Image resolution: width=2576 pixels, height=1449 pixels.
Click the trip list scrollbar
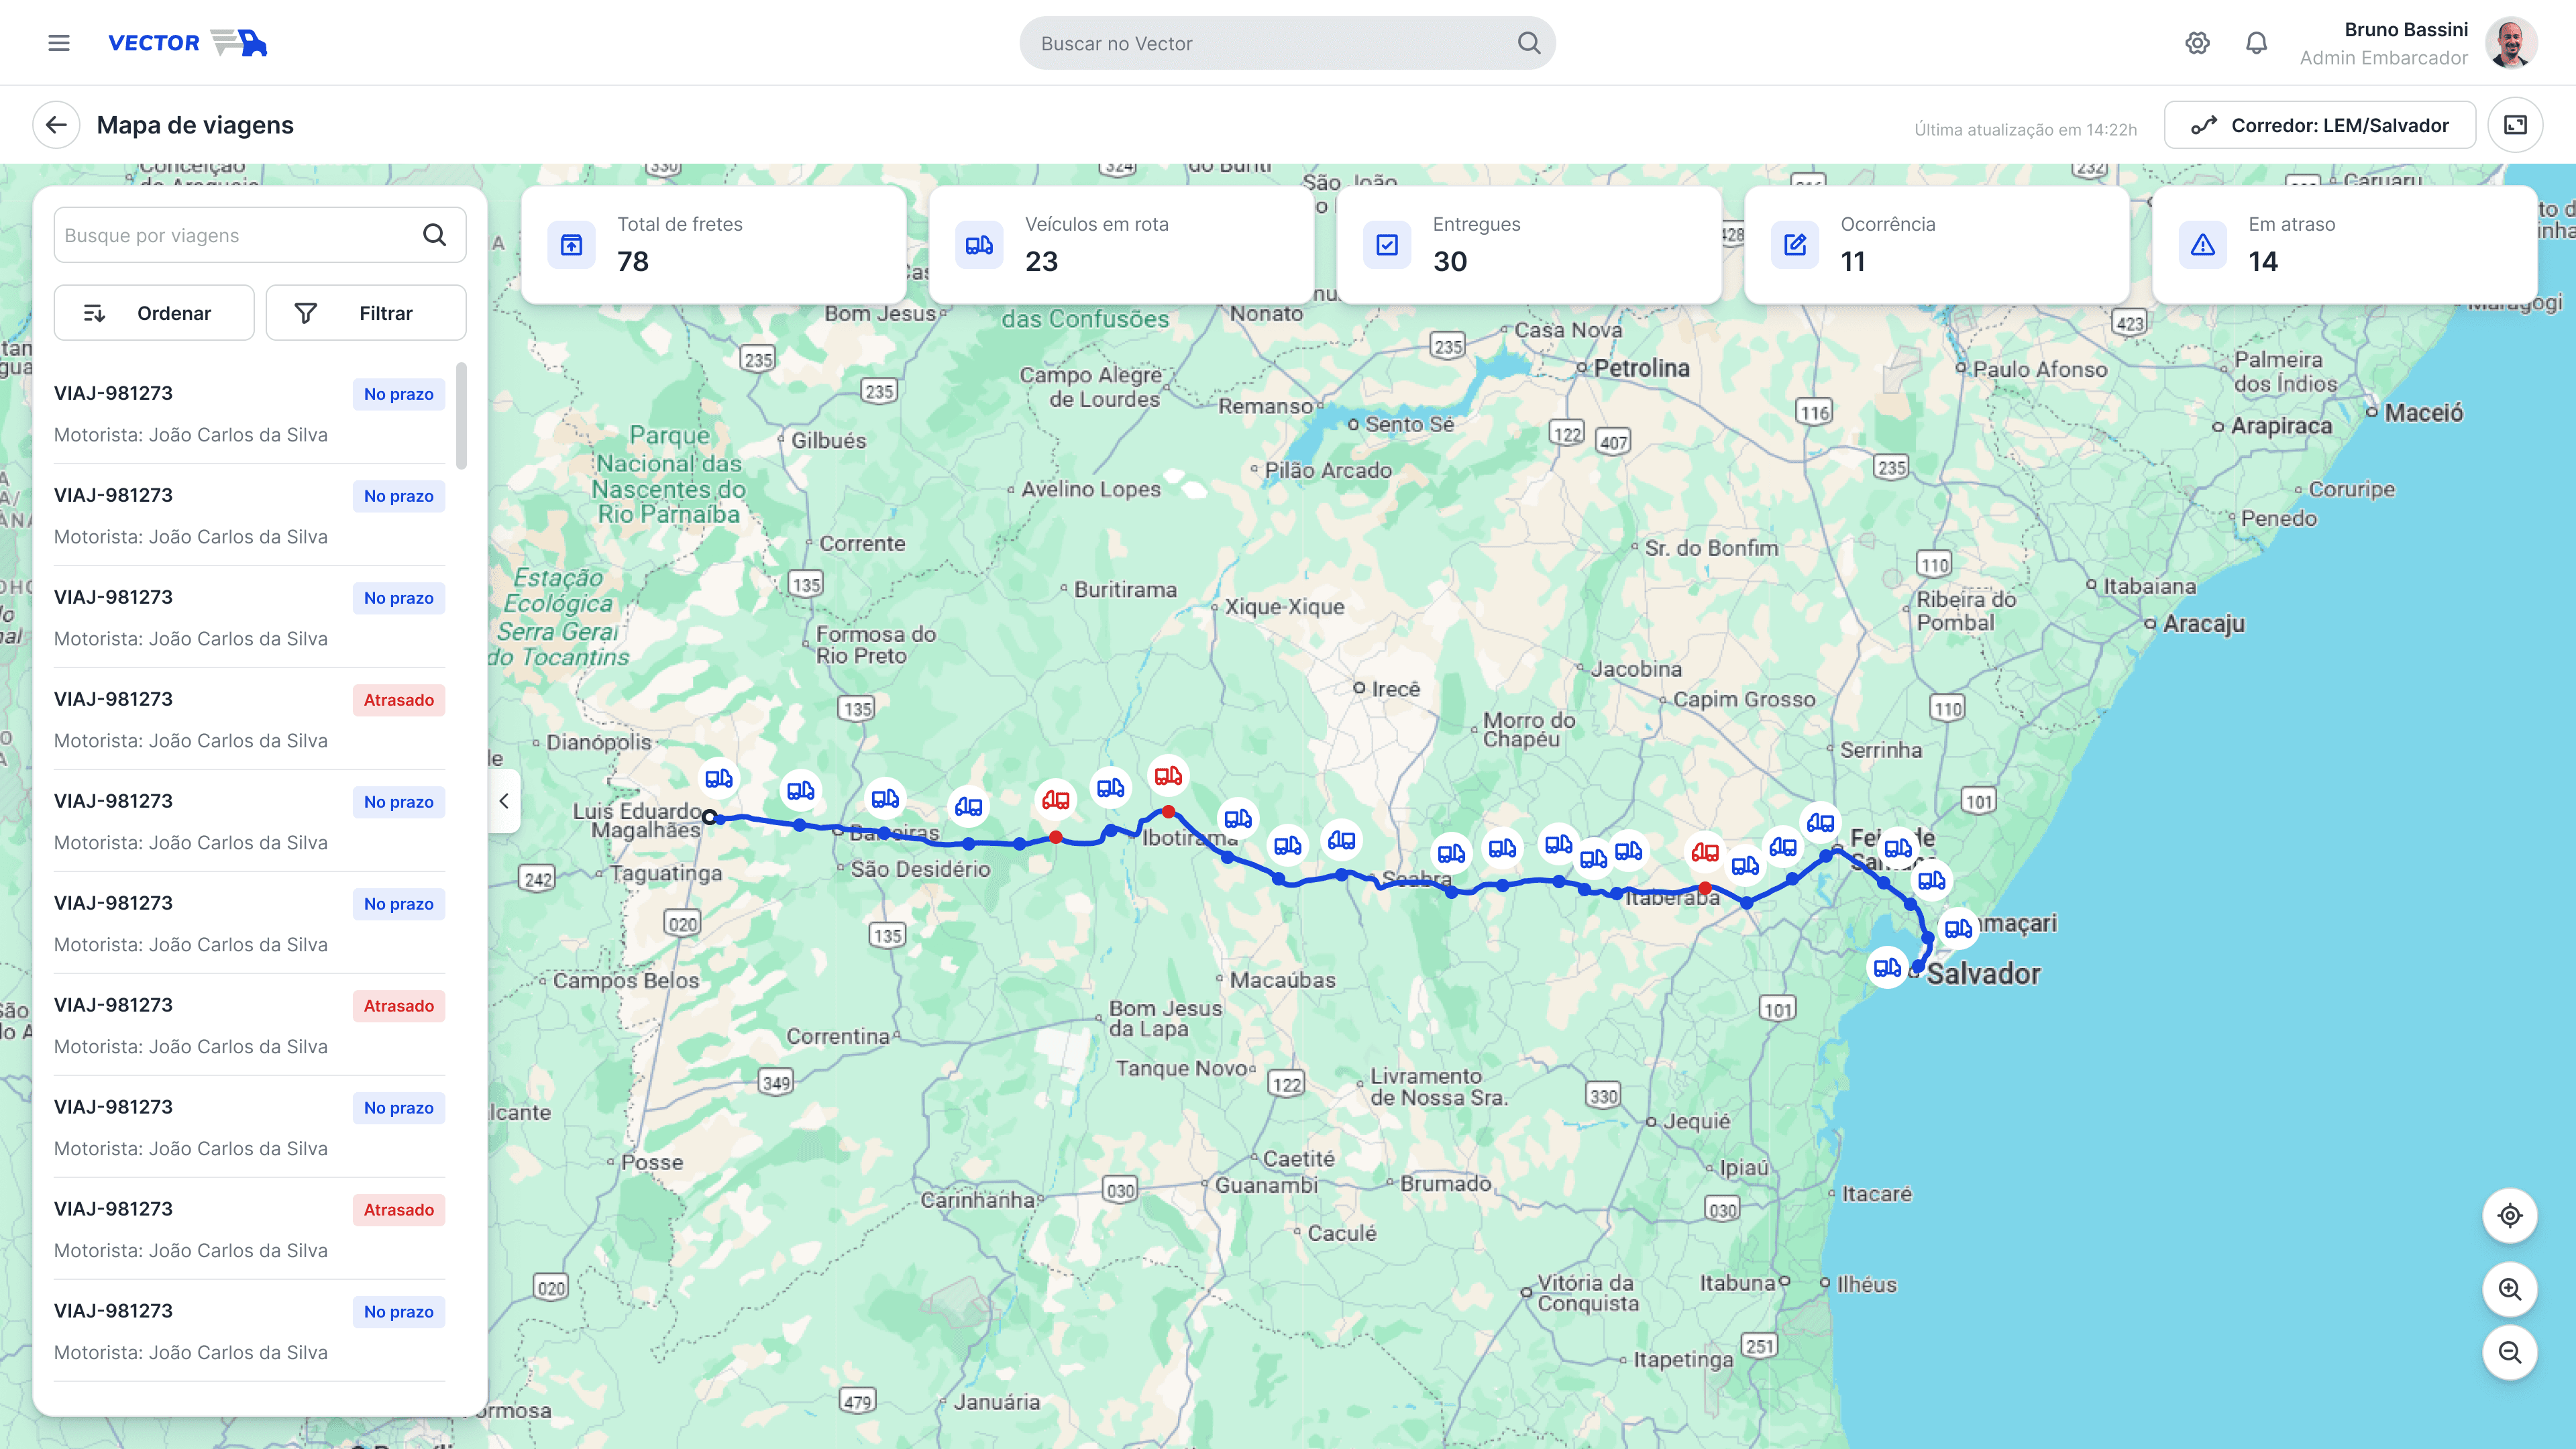[461, 416]
